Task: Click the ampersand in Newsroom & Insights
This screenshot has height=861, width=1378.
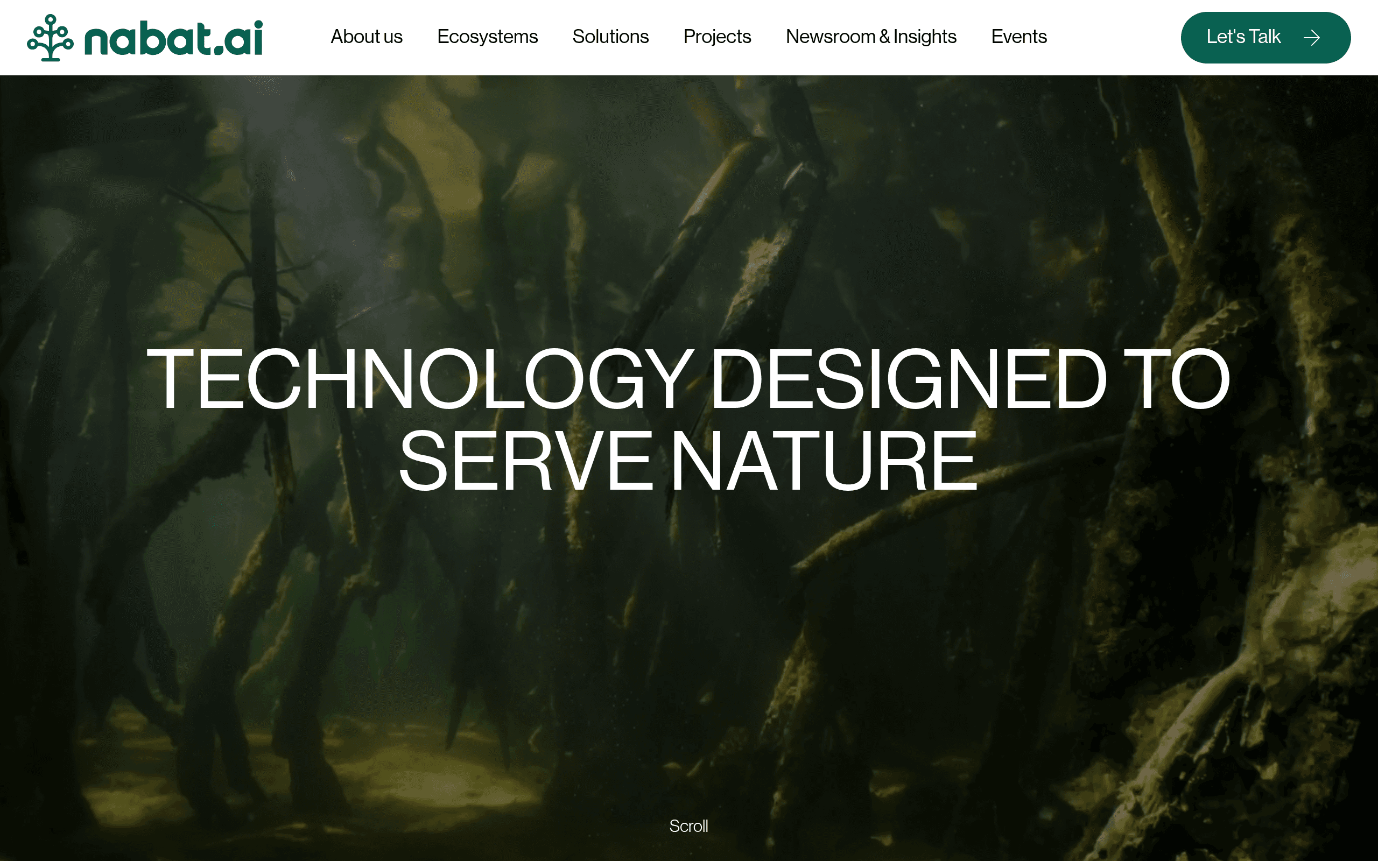Action: pyautogui.click(x=884, y=37)
